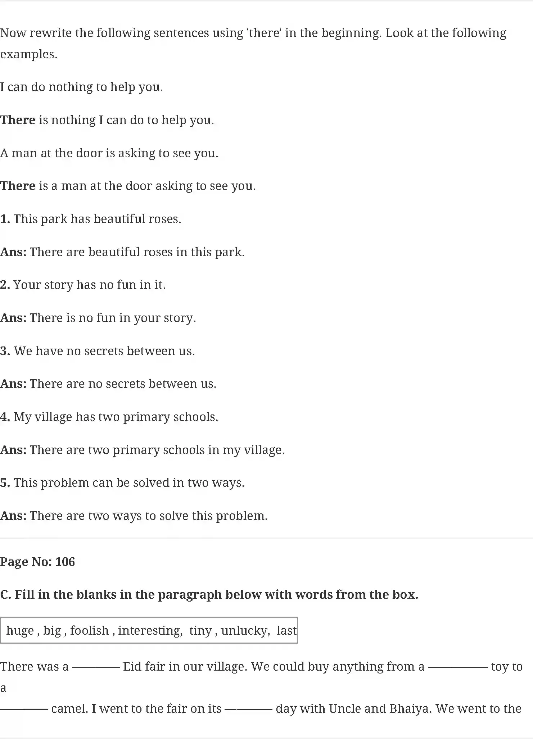Click the word box containing 'huge, big, foolish'
This screenshot has width=533, height=739.
pyautogui.click(x=149, y=630)
